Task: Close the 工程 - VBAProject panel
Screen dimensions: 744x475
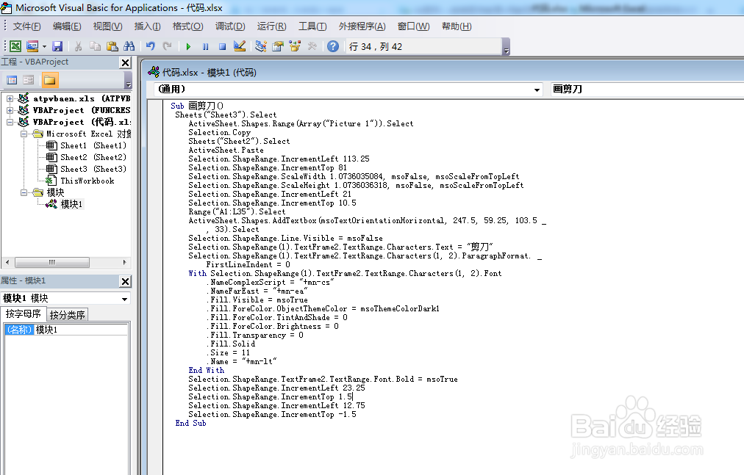Action: [125, 62]
